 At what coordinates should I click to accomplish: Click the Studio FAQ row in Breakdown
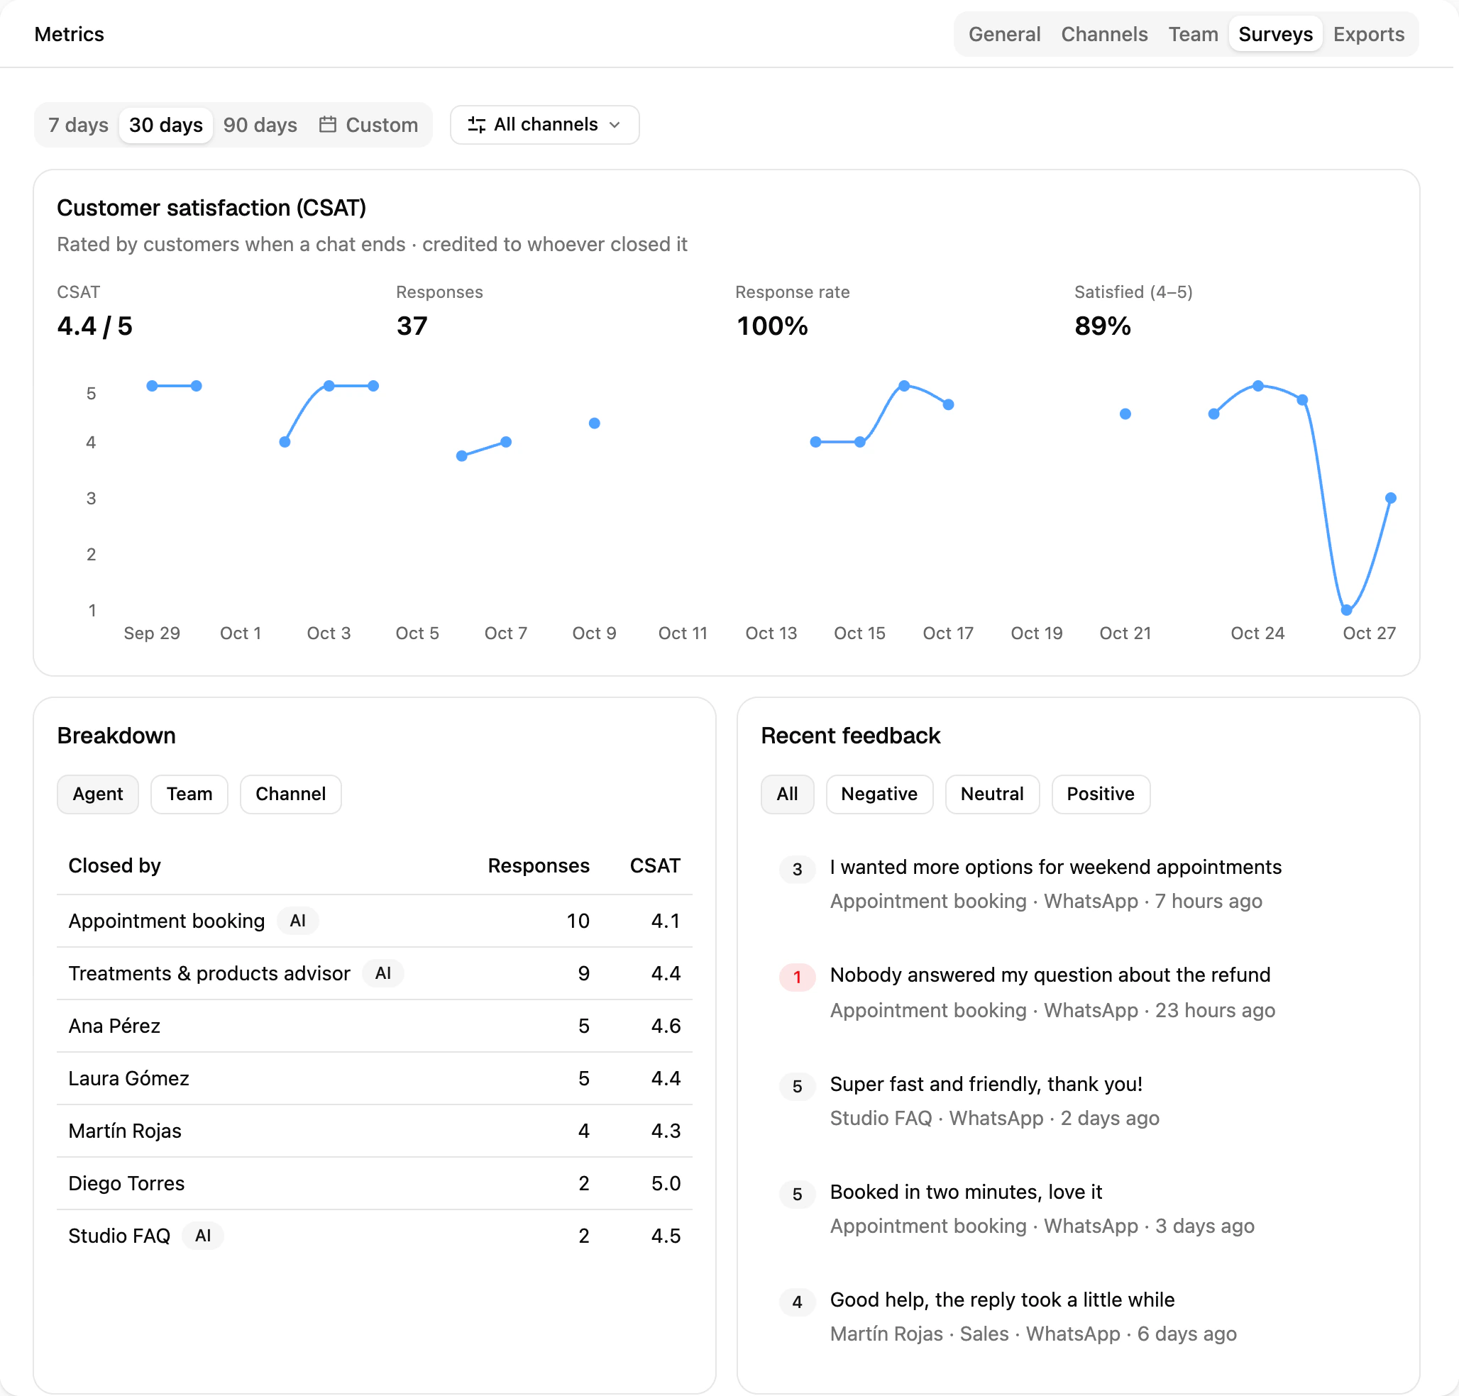point(375,1235)
